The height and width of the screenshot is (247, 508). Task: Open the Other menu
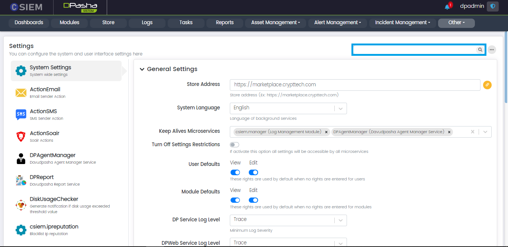pyautogui.click(x=456, y=23)
